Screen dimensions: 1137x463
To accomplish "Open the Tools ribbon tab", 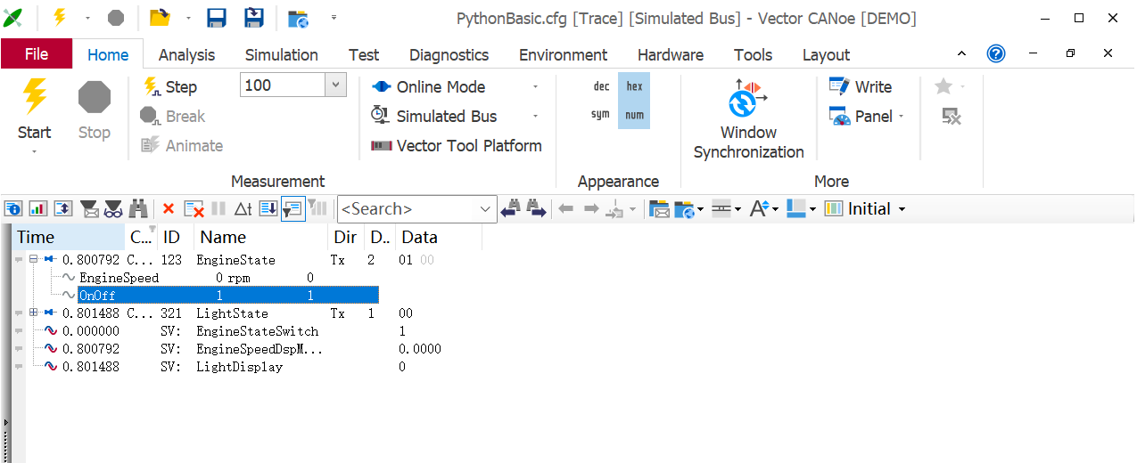I will [x=753, y=54].
